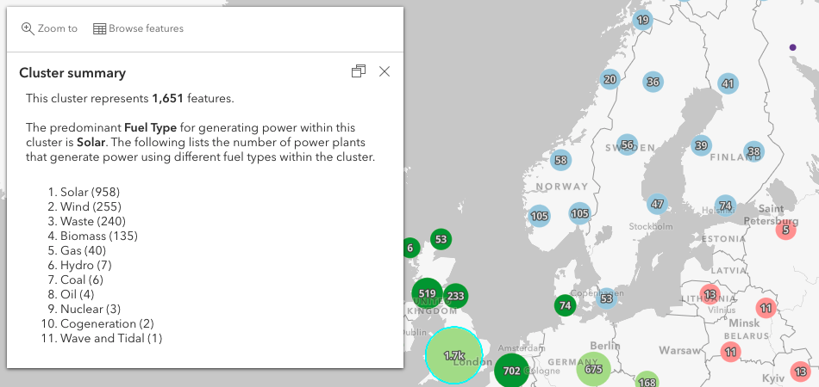Select the 1.7k cluster near London
819x387 pixels.
point(453,355)
